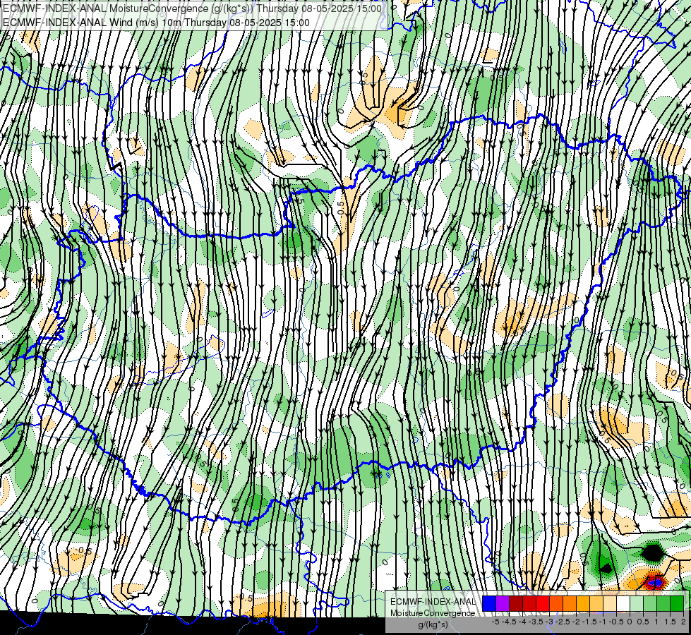691x635 pixels.
Task: Choose the lightest green swatch between 0 and 0.5
Action: [637, 603]
